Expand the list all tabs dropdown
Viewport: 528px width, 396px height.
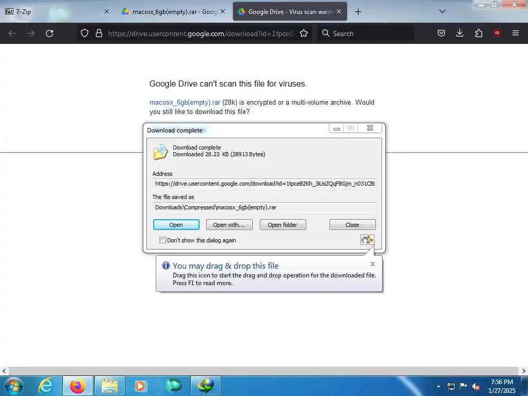coord(442,11)
